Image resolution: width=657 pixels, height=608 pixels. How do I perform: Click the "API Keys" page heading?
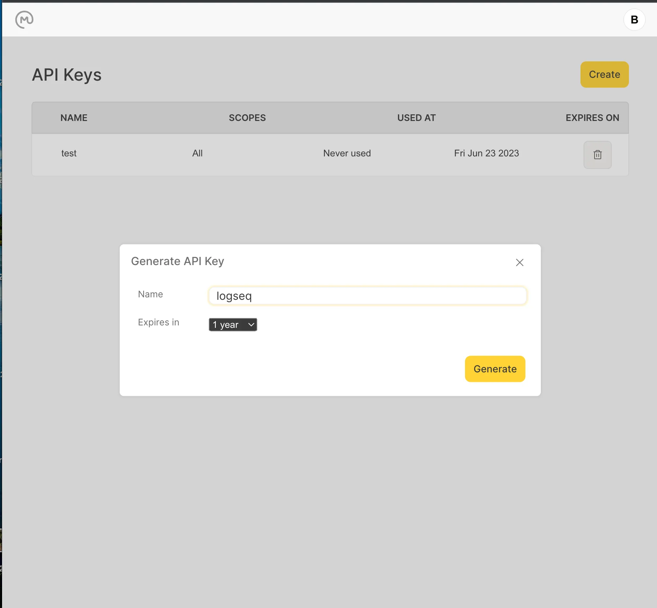(x=67, y=75)
